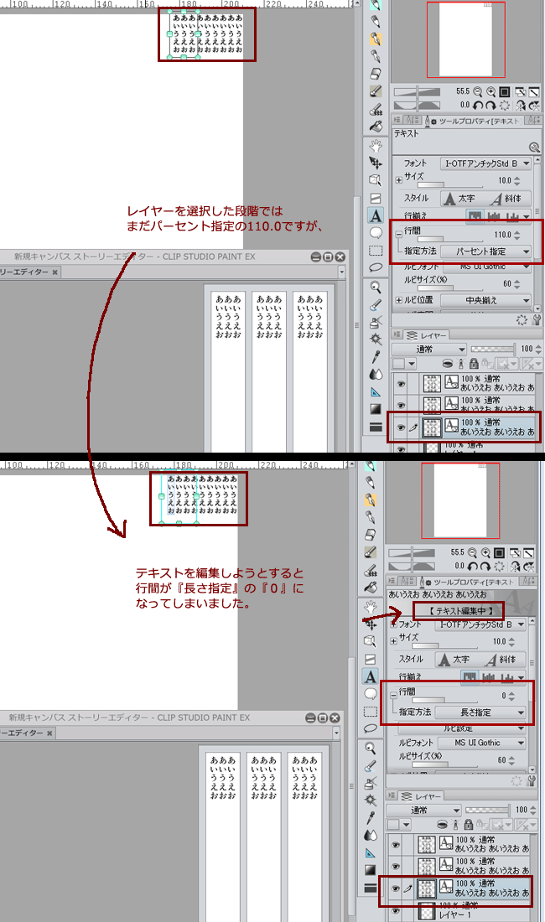
Task: Open the パーセント指定 dropdown
Action: [x=485, y=251]
